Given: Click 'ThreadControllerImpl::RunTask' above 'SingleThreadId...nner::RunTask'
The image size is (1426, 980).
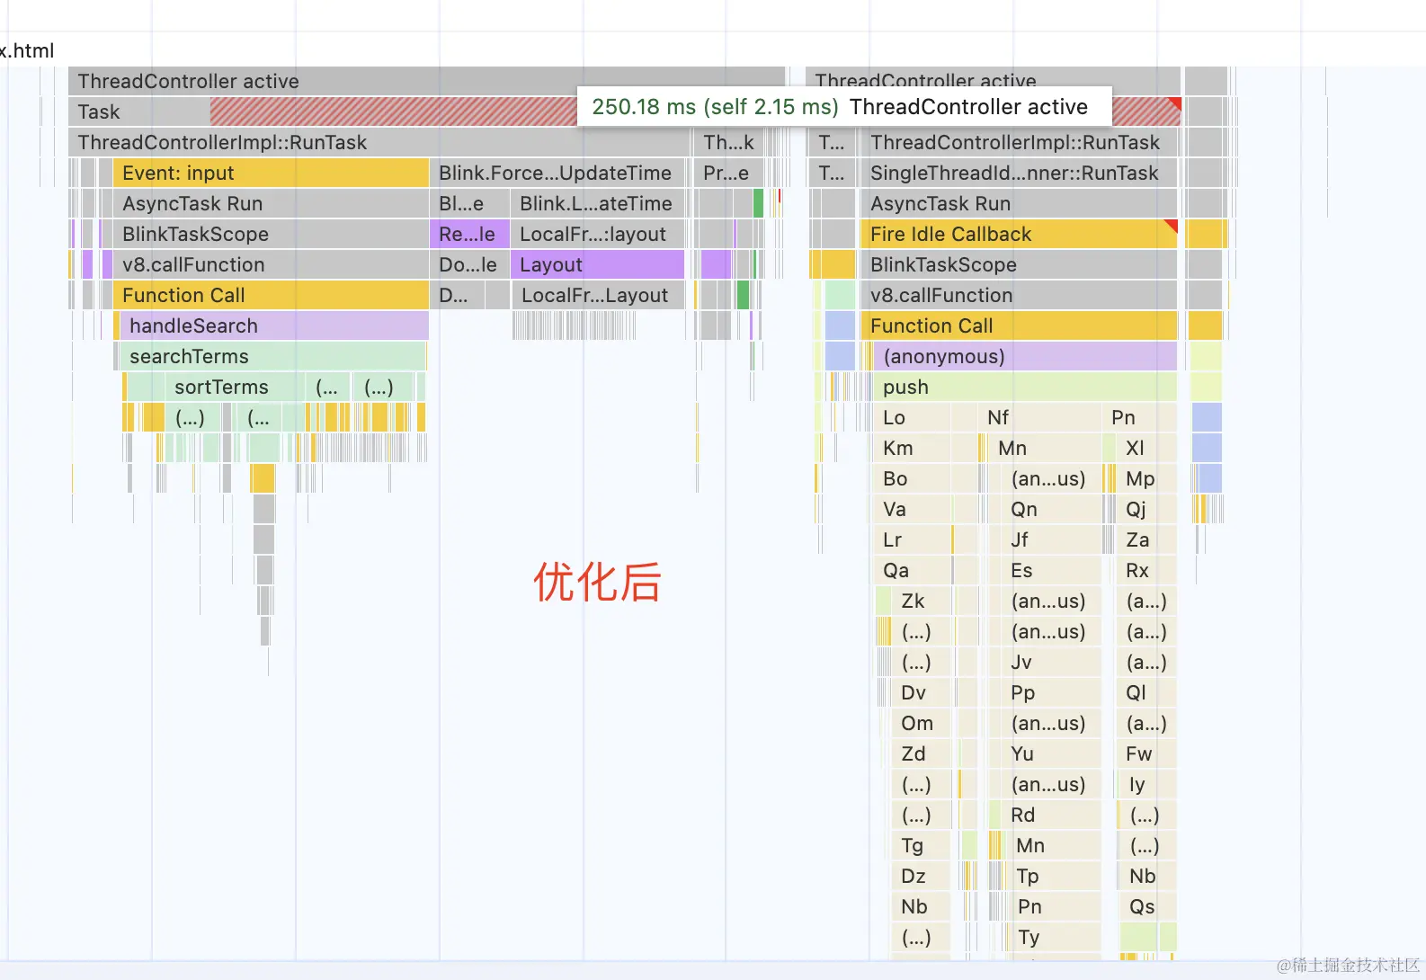Looking at the screenshot, I should pos(1019,142).
